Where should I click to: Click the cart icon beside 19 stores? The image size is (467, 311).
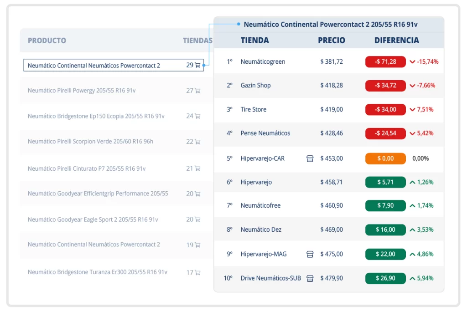197,245
